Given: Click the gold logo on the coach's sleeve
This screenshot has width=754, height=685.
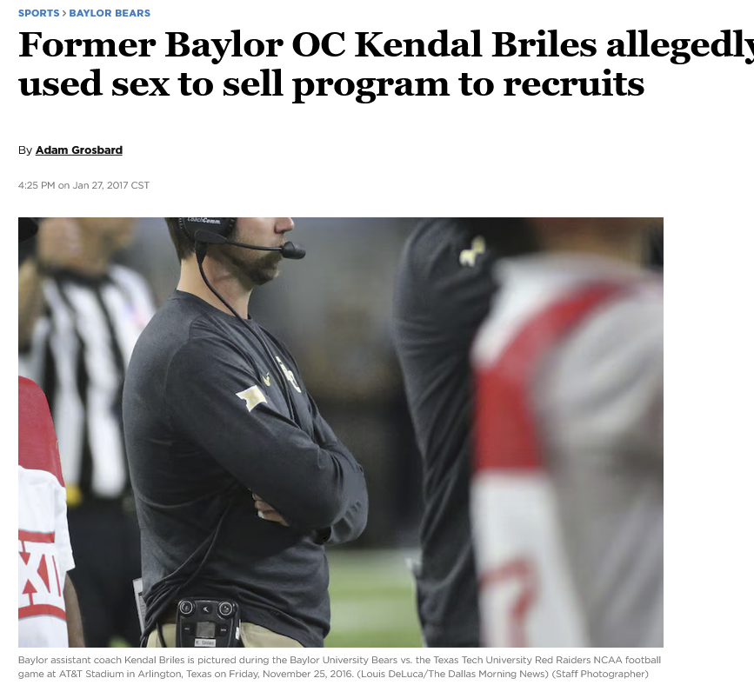Looking at the screenshot, I should coord(251,398).
